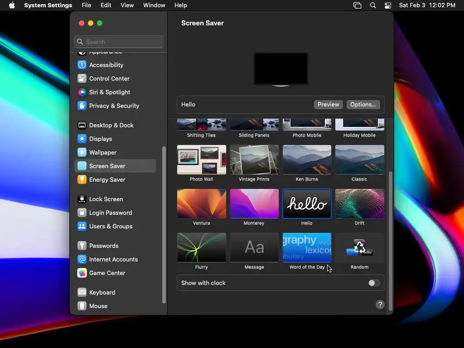The width and height of the screenshot is (464, 348).
Task: Open the Game Center icon
Action: click(x=82, y=273)
